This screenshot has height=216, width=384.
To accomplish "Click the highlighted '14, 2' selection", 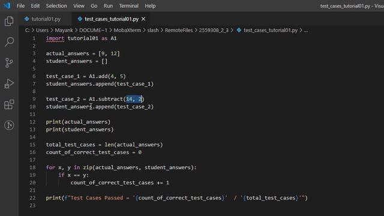I will click(x=134, y=99).
